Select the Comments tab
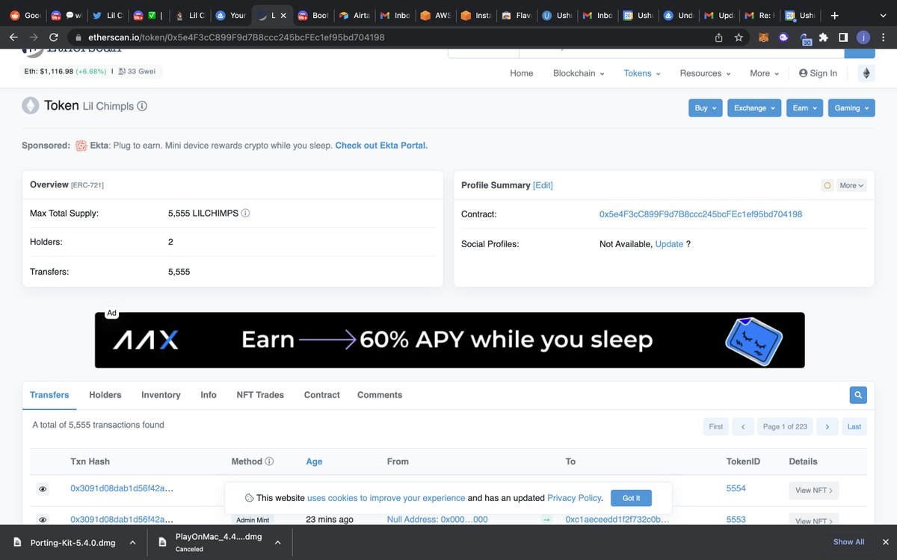The height and width of the screenshot is (560, 897). click(x=380, y=395)
